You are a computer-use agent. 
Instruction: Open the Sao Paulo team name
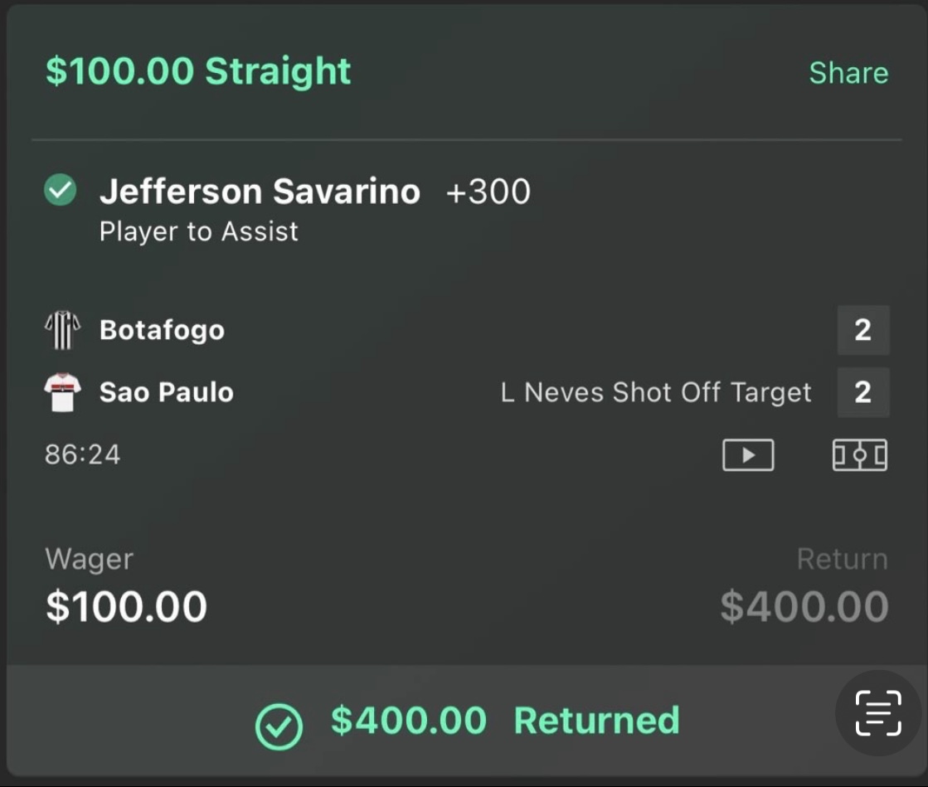click(x=166, y=392)
